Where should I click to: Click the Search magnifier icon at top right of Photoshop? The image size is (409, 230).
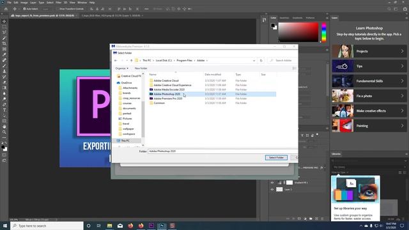389,9
